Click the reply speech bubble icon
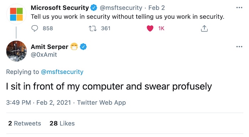249x137 pixels. pyautogui.click(x=35, y=28)
